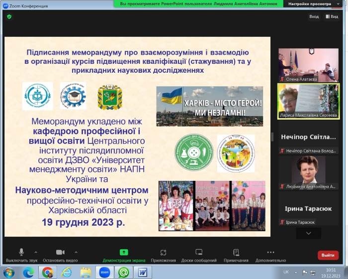
Task: Stop video using the camera icon
Action: click(x=60, y=252)
